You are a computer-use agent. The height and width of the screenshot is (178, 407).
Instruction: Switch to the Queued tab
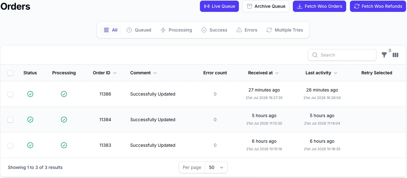(139, 30)
